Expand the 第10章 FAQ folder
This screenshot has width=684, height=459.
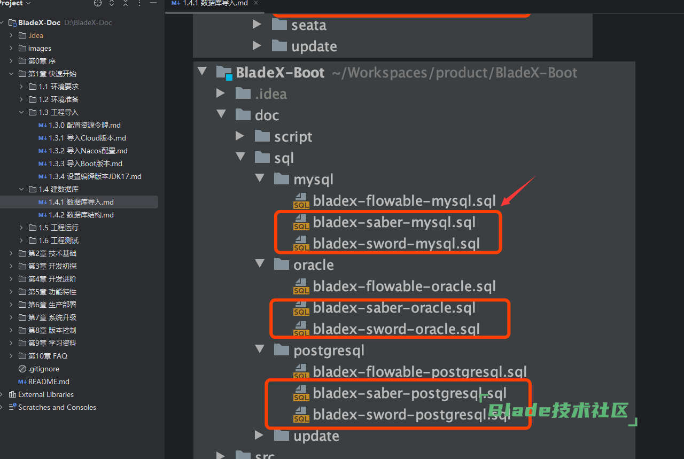[11, 356]
